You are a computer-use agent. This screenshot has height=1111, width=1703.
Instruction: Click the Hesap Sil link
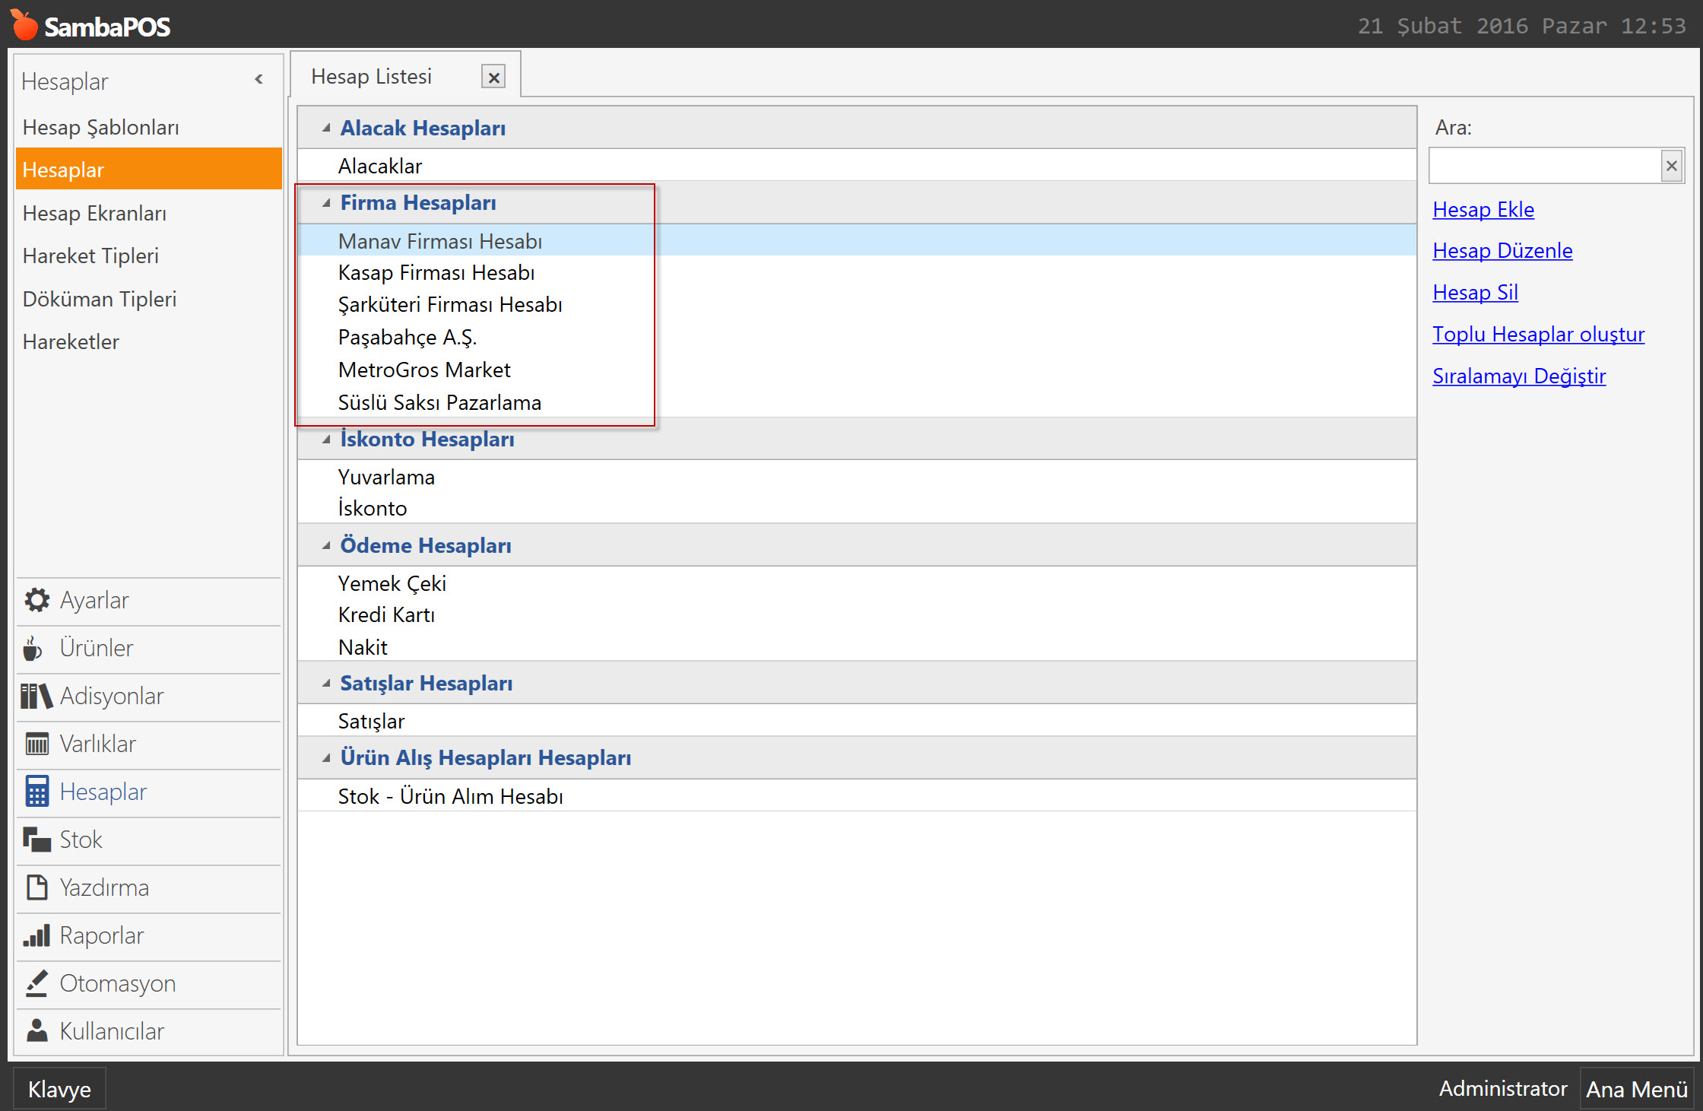tap(1475, 293)
